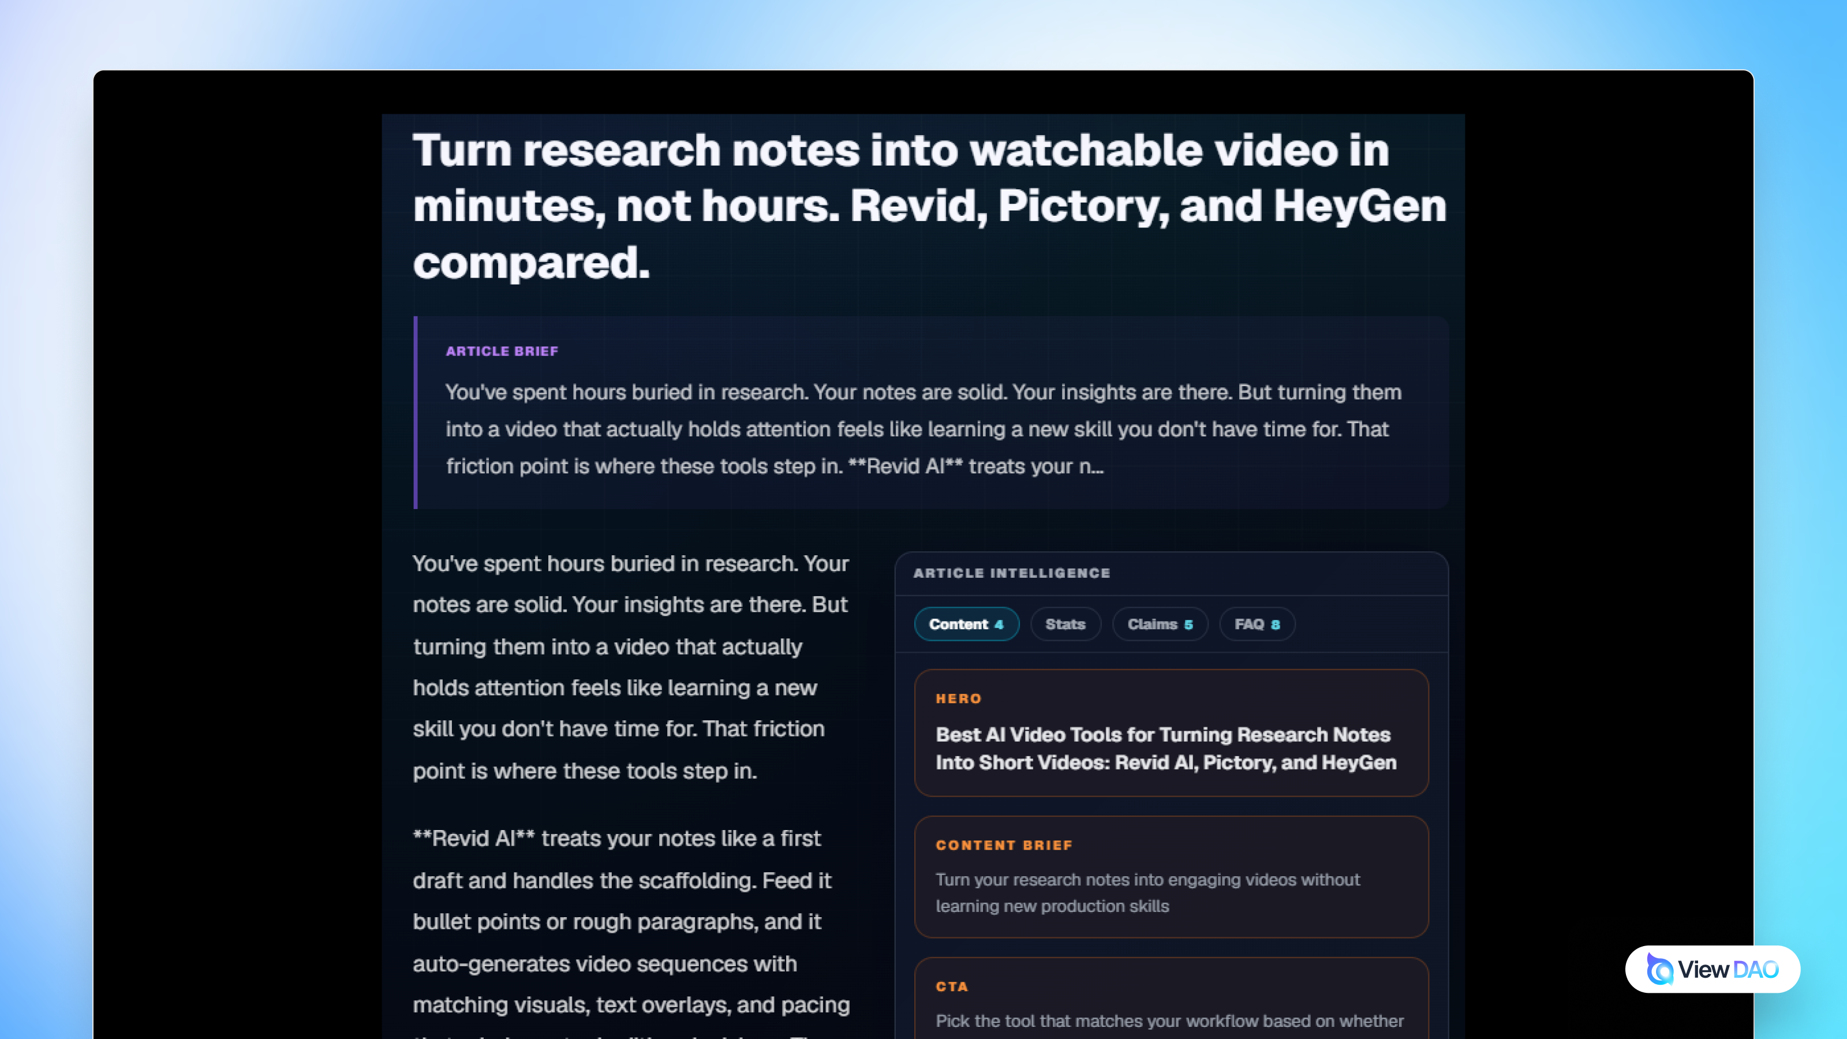Click text "Turn your research notes into engaging"
This screenshot has height=1039, width=1847.
point(1147,893)
